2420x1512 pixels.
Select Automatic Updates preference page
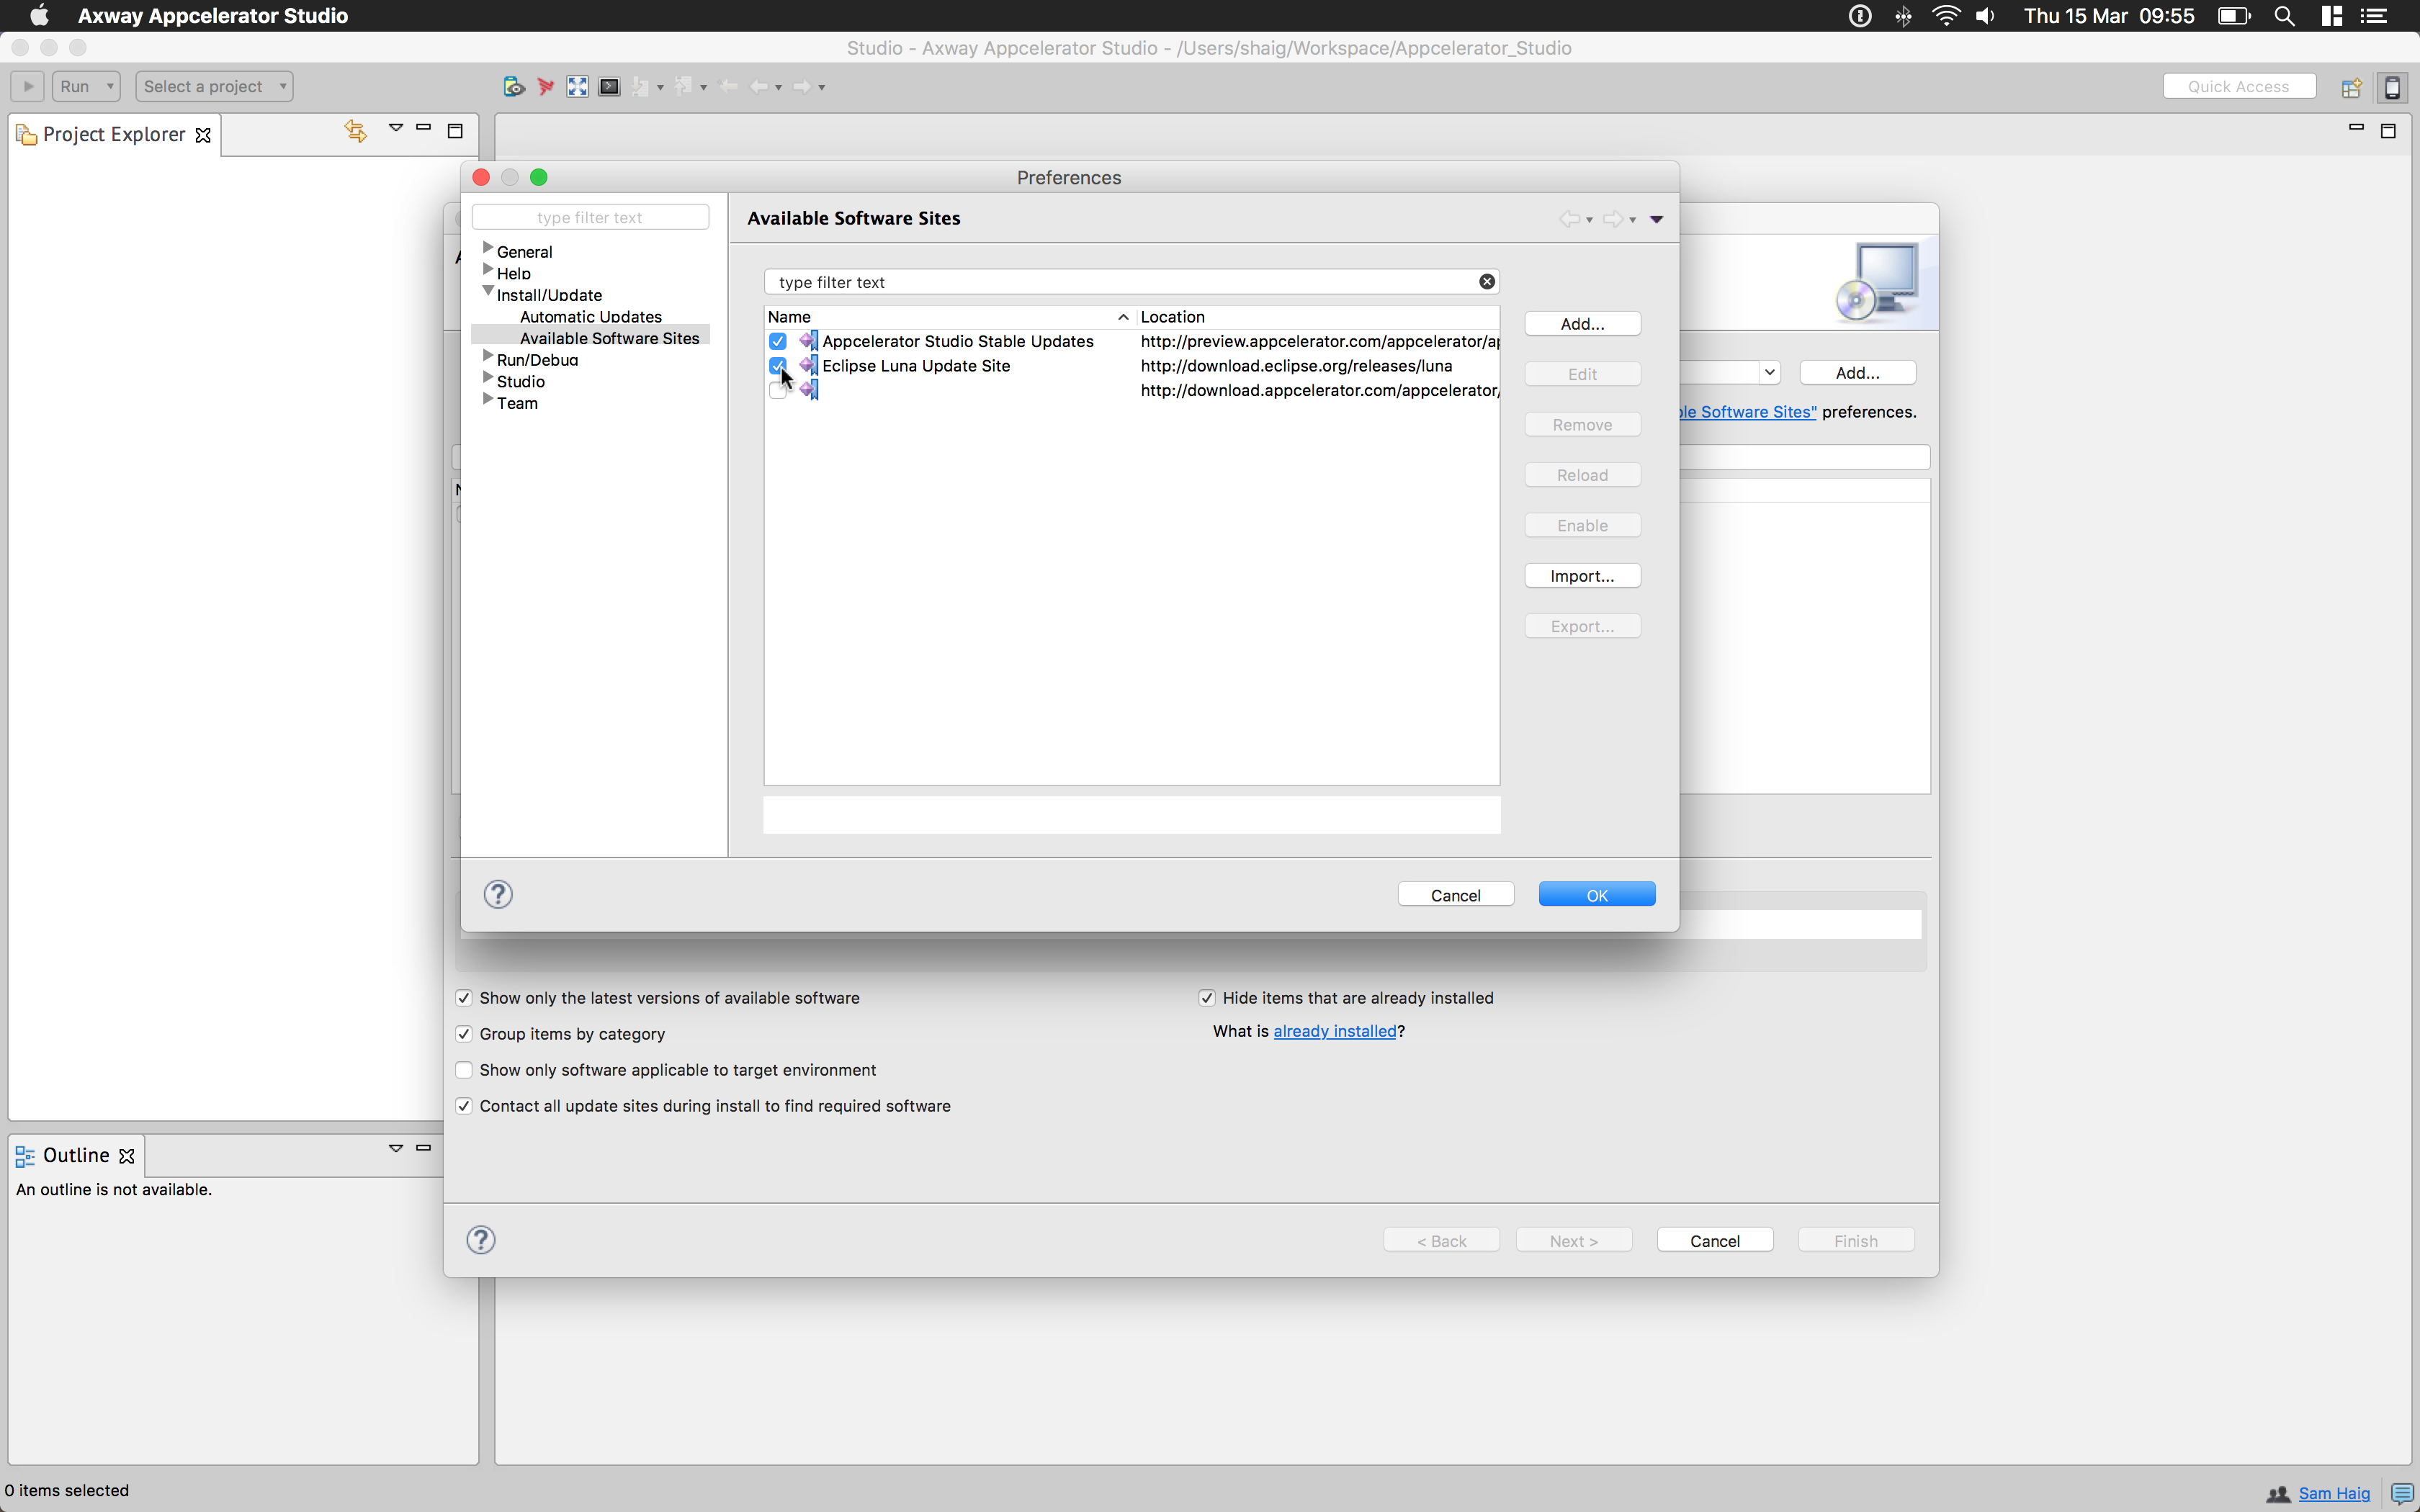point(590,317)
